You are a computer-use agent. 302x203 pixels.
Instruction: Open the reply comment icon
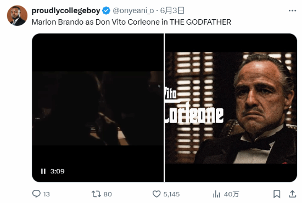[36, 194]
